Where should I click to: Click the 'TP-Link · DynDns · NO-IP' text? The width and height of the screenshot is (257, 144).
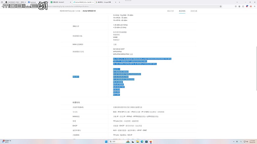point(123,135)
